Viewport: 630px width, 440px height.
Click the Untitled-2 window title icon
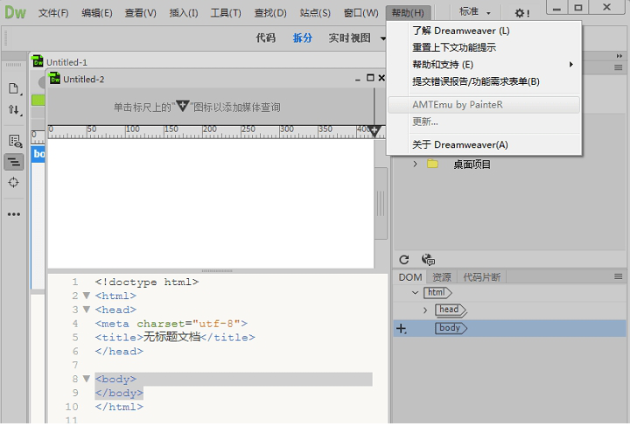[54, 79]
